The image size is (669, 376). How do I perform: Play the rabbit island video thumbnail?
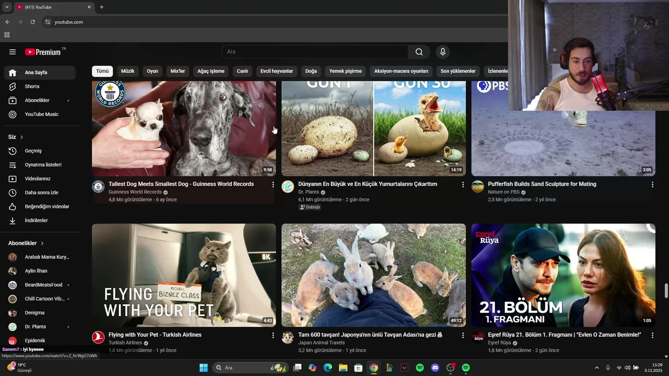pyautogui.click(x=374, y=275)
